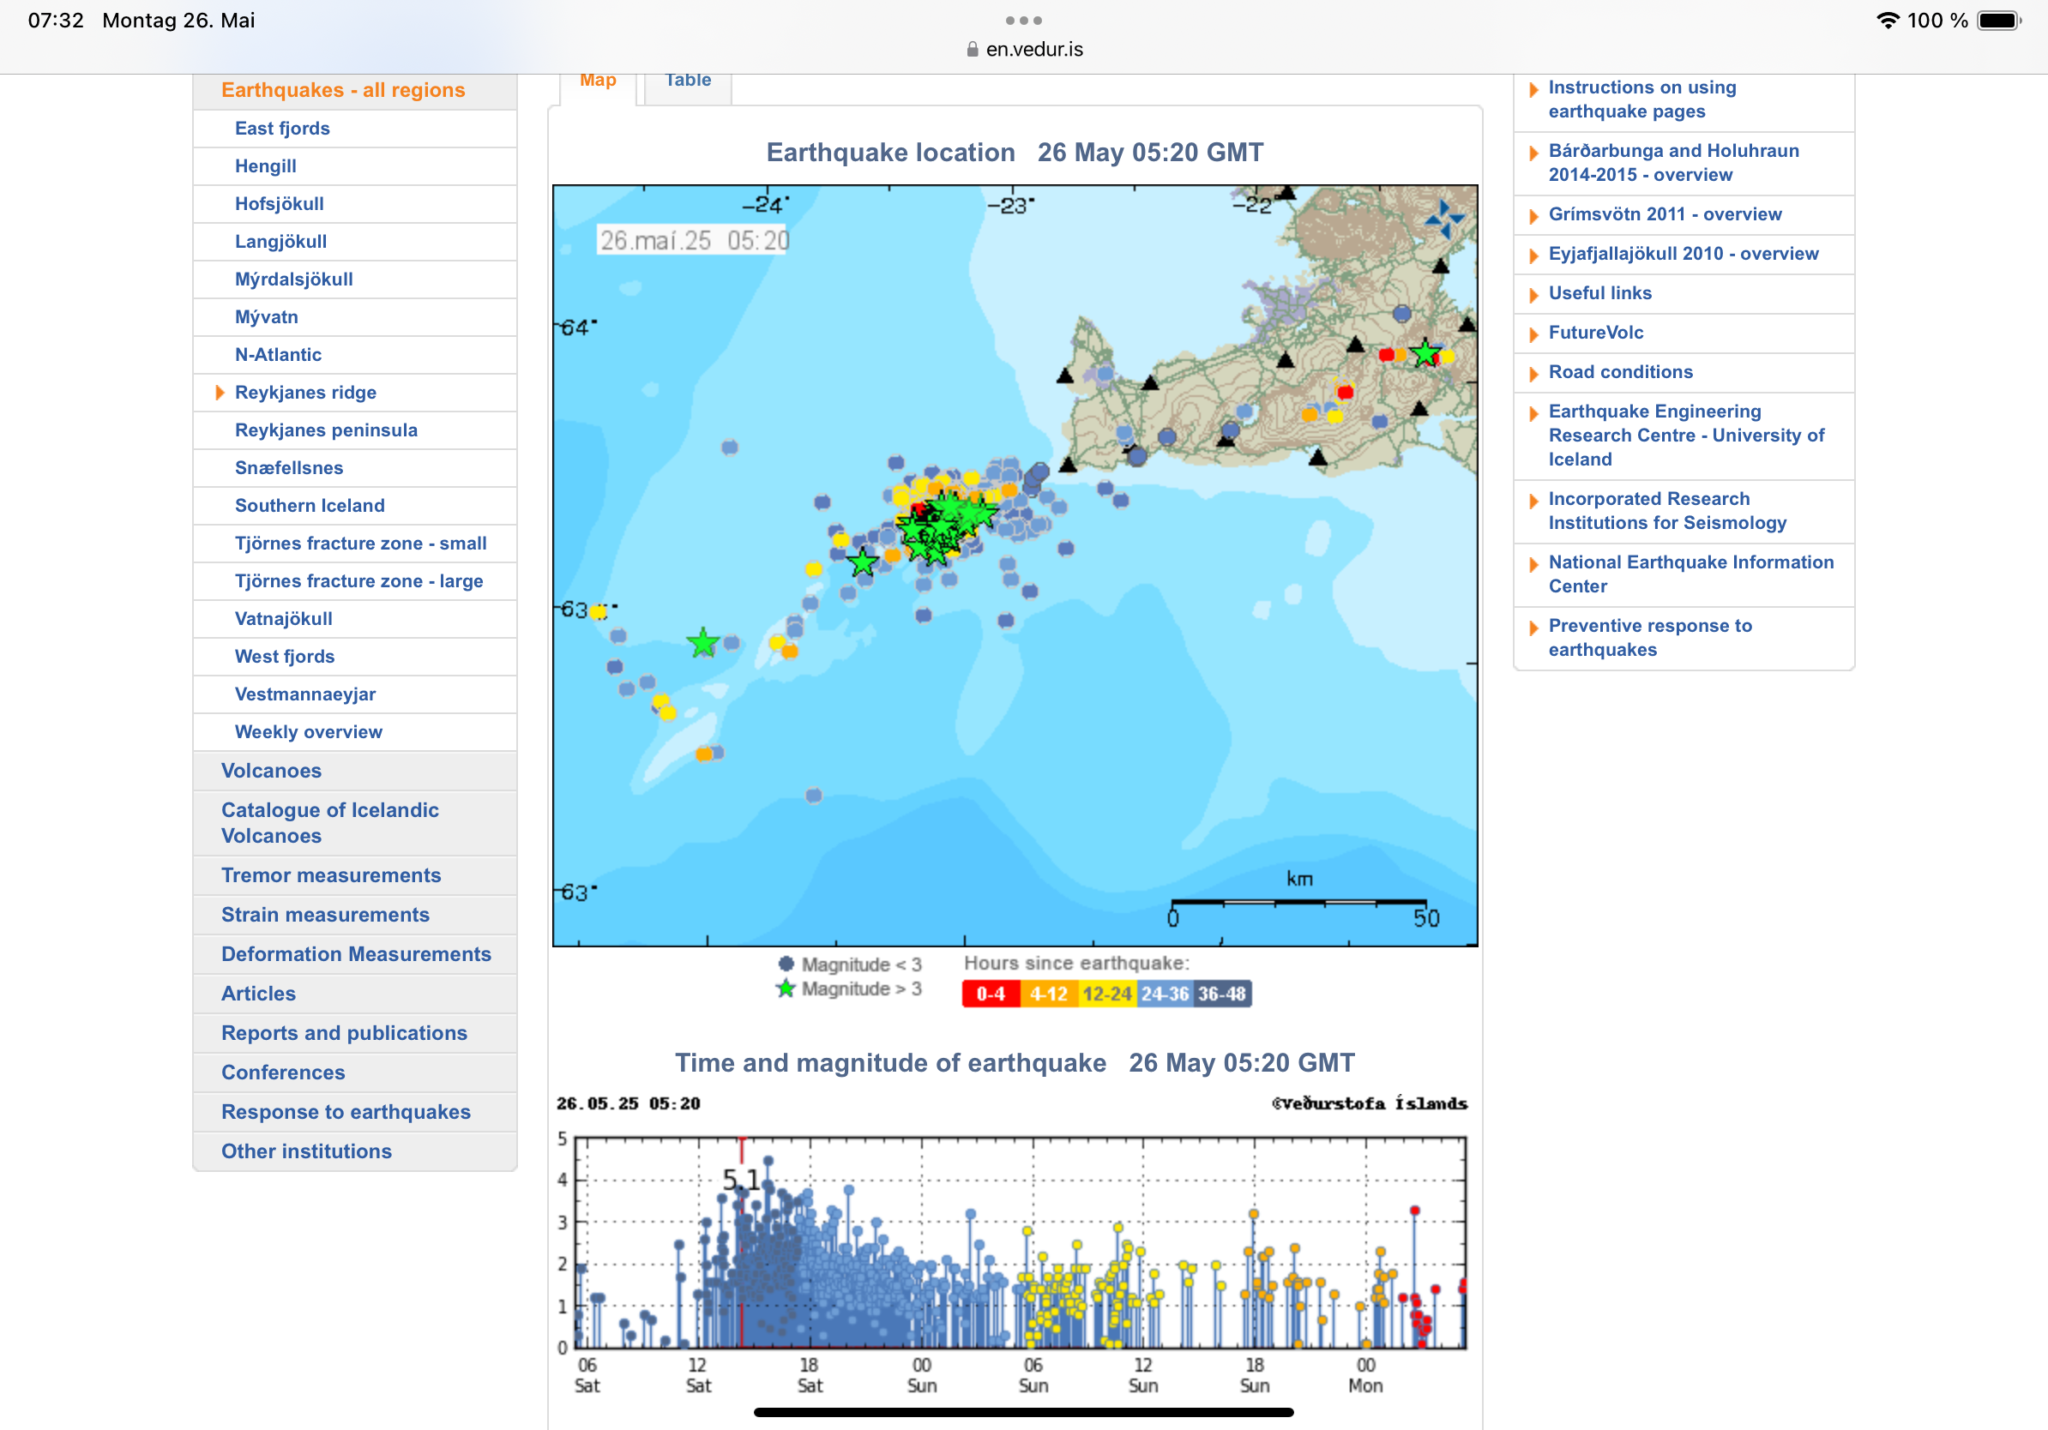Viewport: 2048px width, 1430px height.
Task: Tap the en.vedur.is address field
Action: pos(1033,50)
